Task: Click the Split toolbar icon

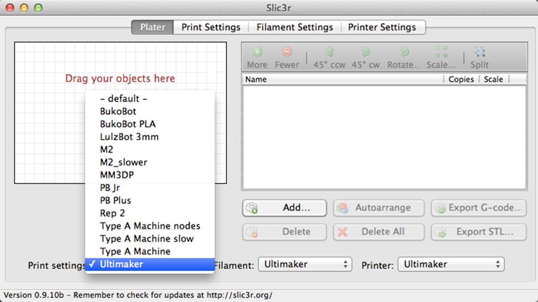Action: (480, 58)
